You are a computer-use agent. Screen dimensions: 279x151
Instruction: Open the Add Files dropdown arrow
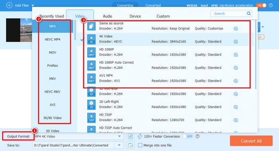pos(33,6)
